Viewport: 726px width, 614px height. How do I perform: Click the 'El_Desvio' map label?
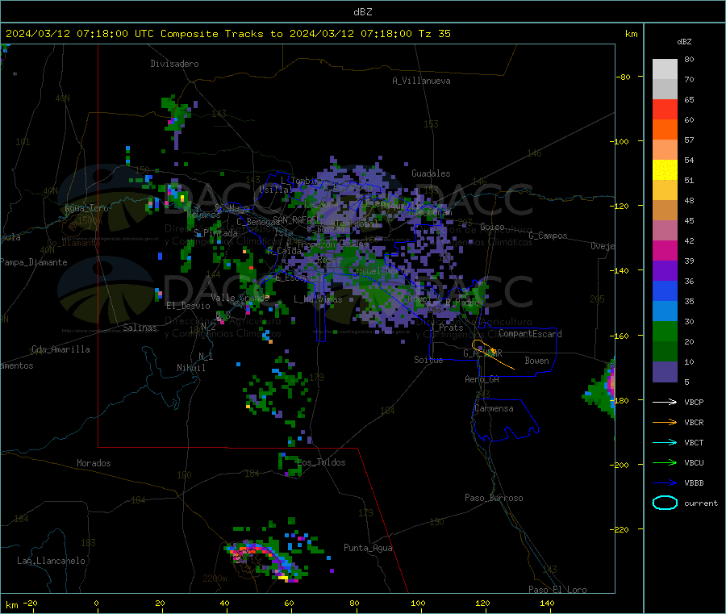pyautogui.click(x=188, y=306)
